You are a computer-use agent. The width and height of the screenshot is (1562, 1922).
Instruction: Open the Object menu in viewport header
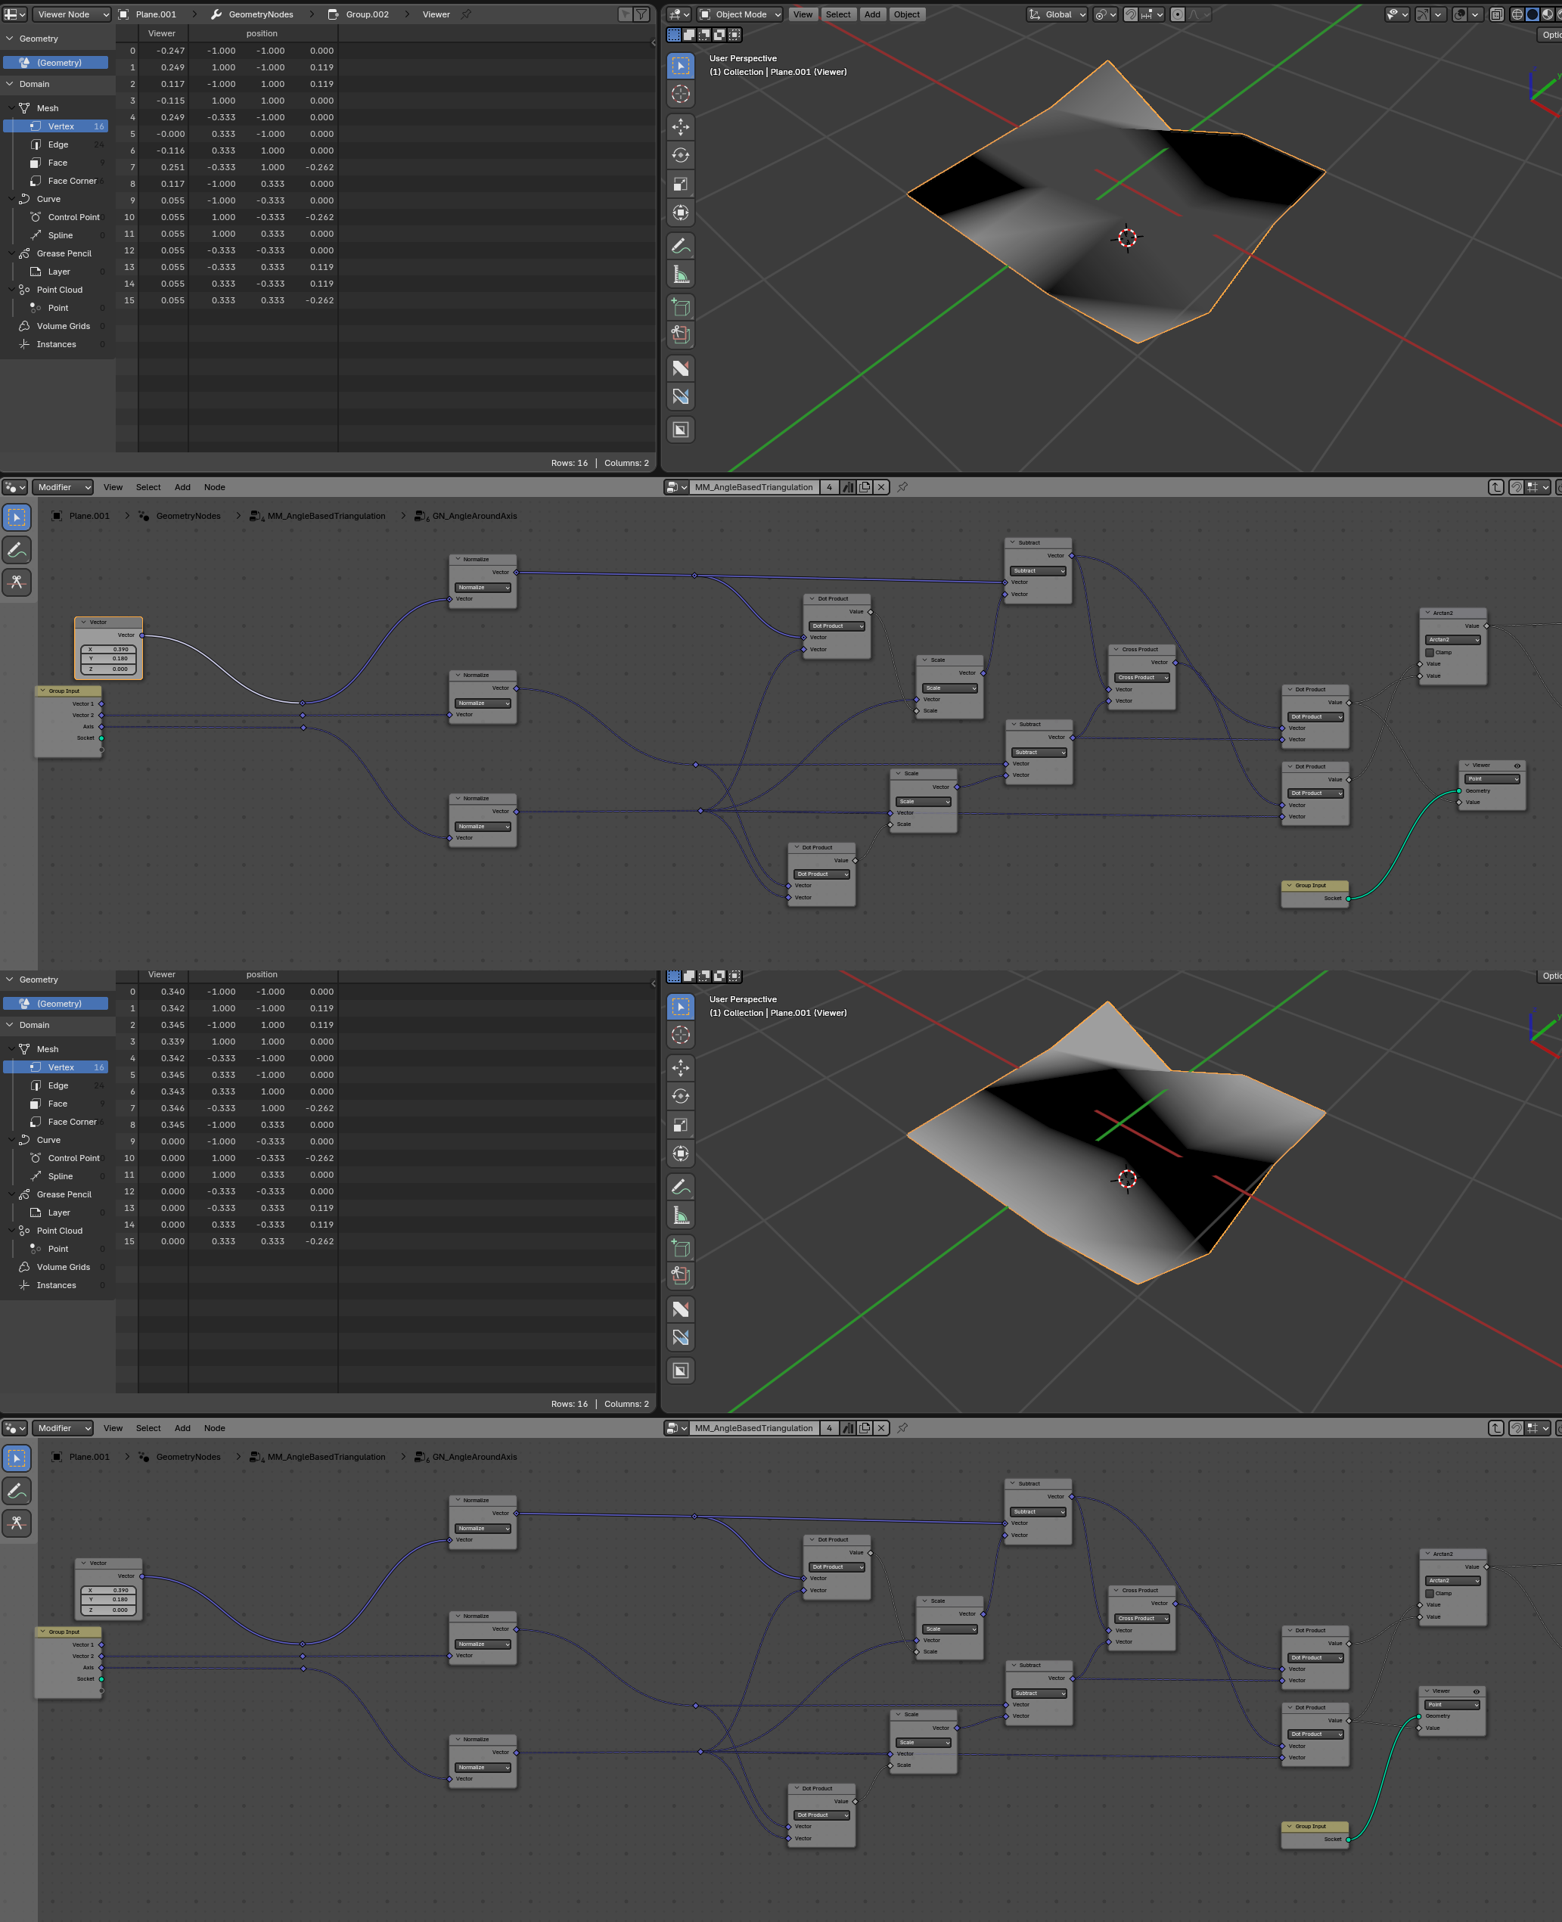coord(906,14)
